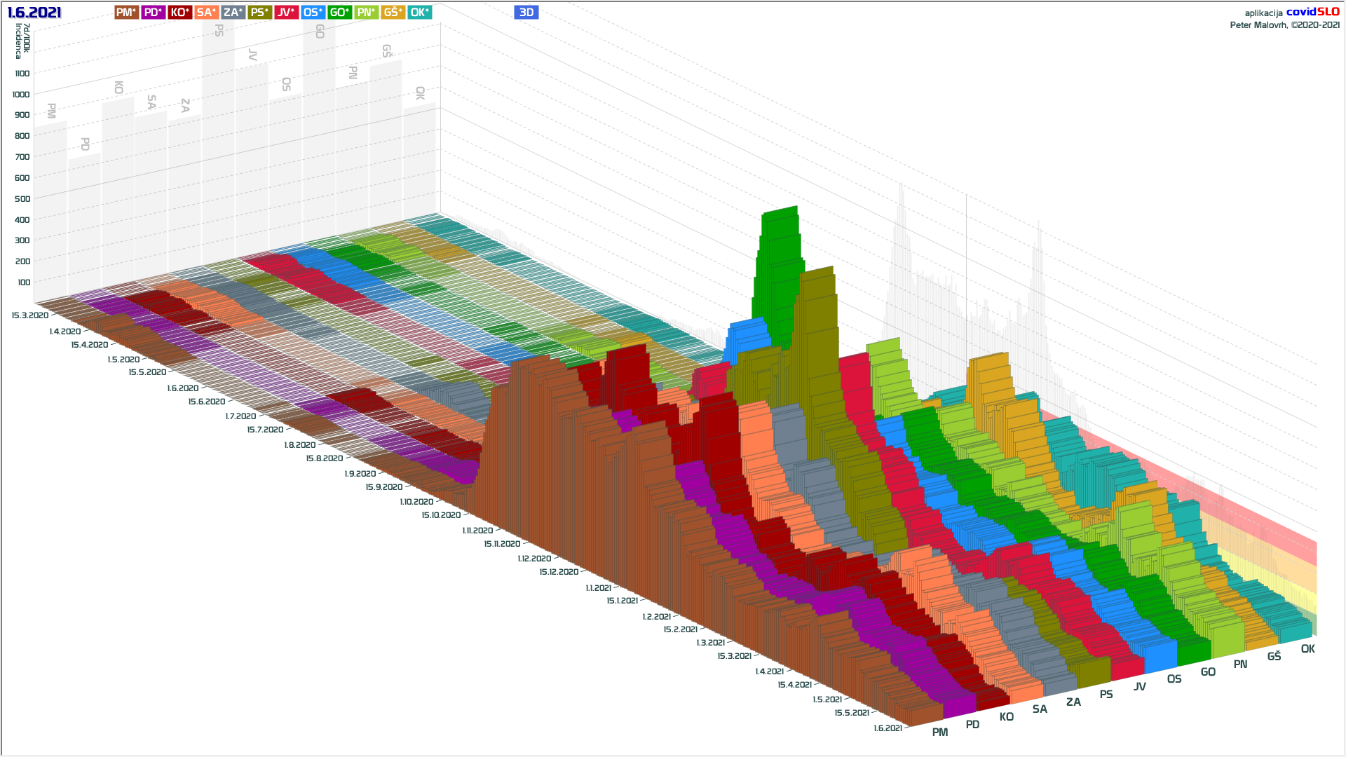Toggle the PD* purple region button
Image resolution: width=1346 pixels, height=757 pixels.
point(153,12)
